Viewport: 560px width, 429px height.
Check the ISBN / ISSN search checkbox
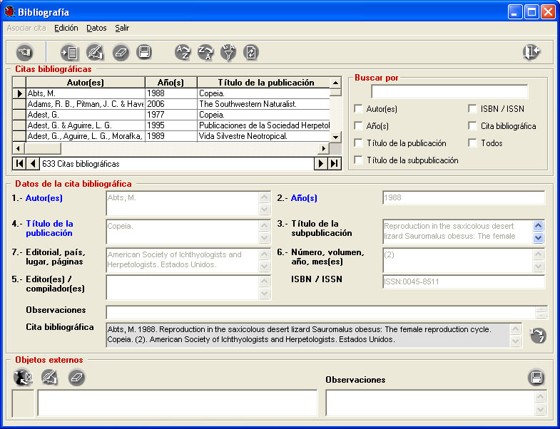(x=472, y=108)
